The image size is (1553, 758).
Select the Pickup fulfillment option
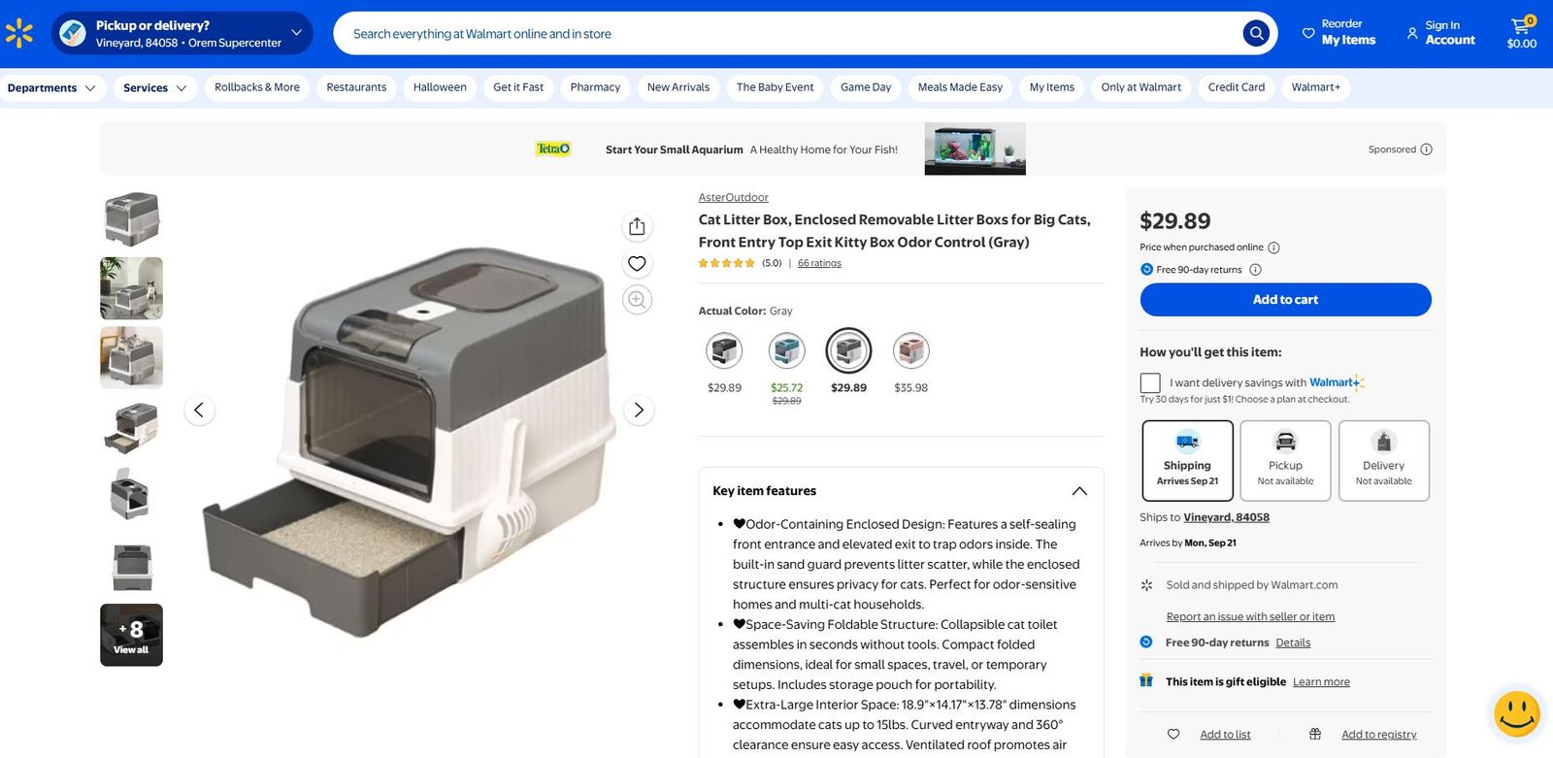pos(1285,460)
